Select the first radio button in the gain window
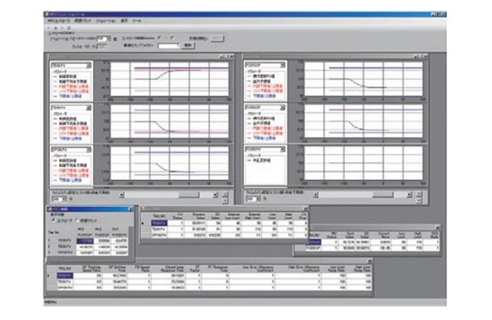This screenshot has width=492, height=320. (53, 219)
